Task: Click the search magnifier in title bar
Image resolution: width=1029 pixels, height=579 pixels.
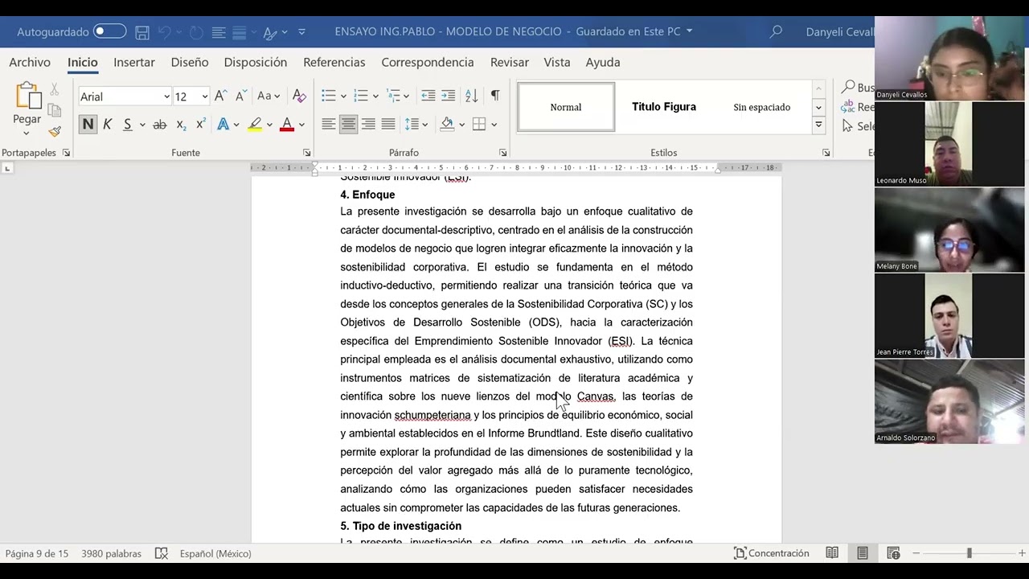Action: pyautogui.click(x=776, y=31)
